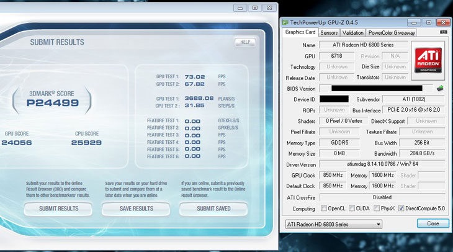Tick the PhysX checkbox
The image size is (453, 252).
point(378,209)
